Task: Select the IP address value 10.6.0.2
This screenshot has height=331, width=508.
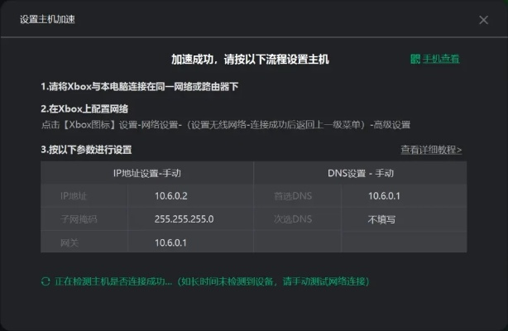Action: [170, 196]
